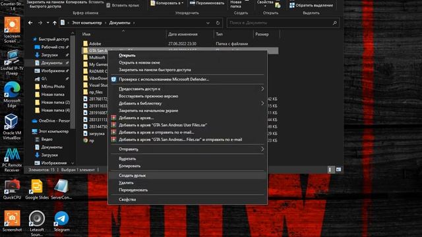Click the Invert selection ribbon icon
The width and height of the screenshot is (422, 237).
(x=292, y=5)
